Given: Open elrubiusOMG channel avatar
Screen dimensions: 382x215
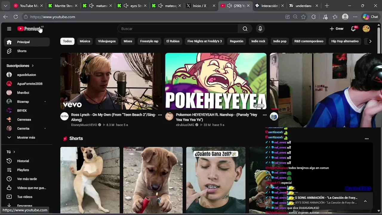Looking at the screenshot, I should click(169, 116).
